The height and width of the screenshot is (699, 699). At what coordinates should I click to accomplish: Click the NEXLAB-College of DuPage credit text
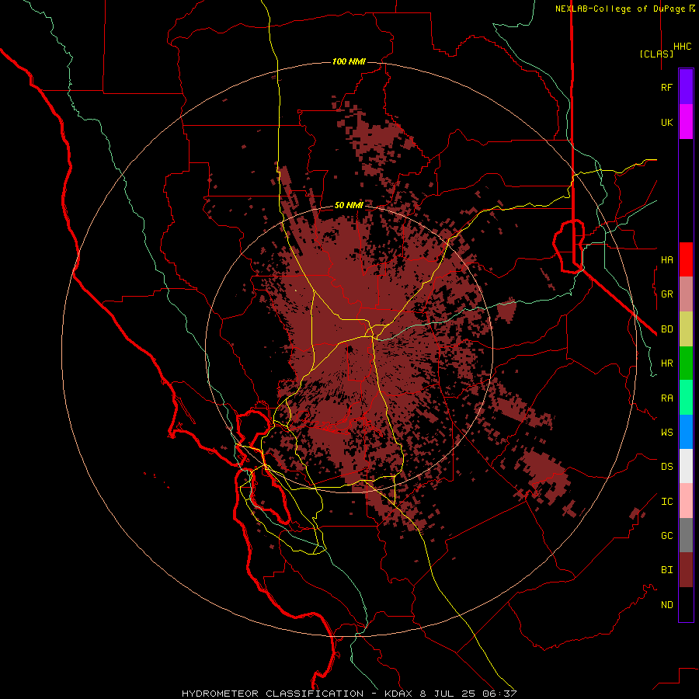pos(620,9)
